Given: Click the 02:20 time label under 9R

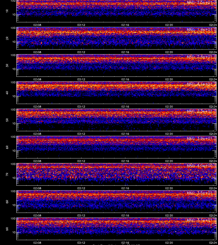Looking at the screenshot, I should 169,243.
